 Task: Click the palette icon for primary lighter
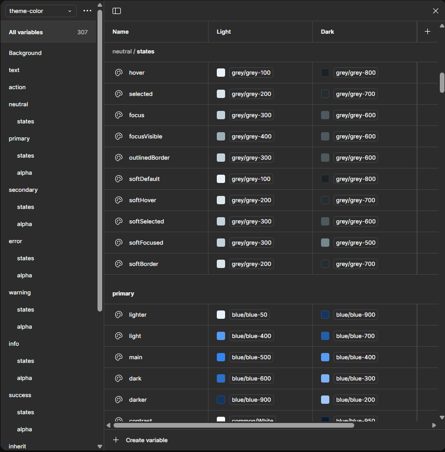(119, 315)
